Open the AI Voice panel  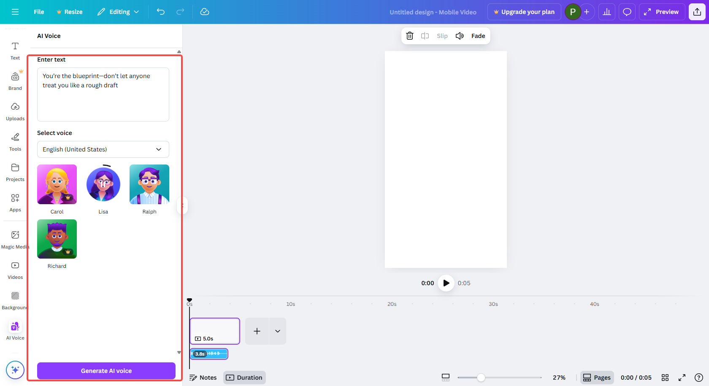(15, 331)
